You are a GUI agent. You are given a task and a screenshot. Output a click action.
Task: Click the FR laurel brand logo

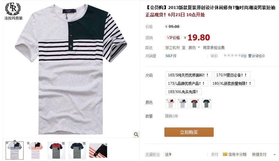coord(13,11)
